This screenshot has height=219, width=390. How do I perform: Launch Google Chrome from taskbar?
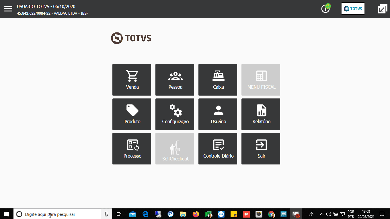coord(271,214)
